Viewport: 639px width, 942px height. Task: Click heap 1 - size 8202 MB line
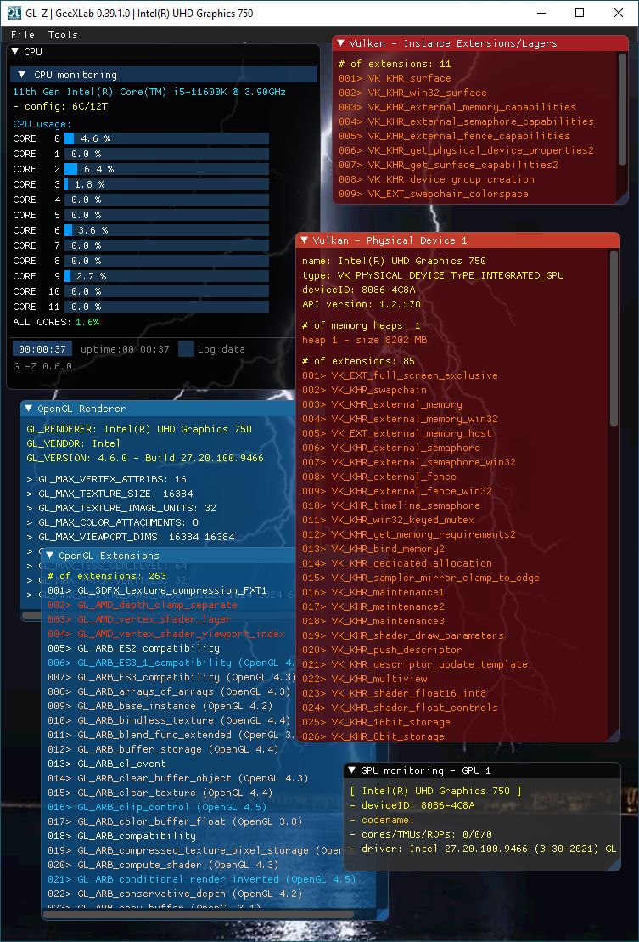click(x=364, y=340)
